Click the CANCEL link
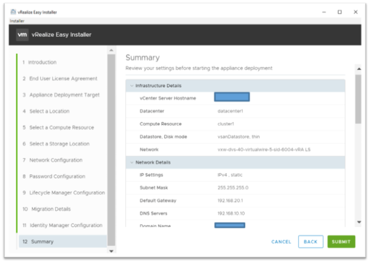370x263 pixels. coord(281,242)
